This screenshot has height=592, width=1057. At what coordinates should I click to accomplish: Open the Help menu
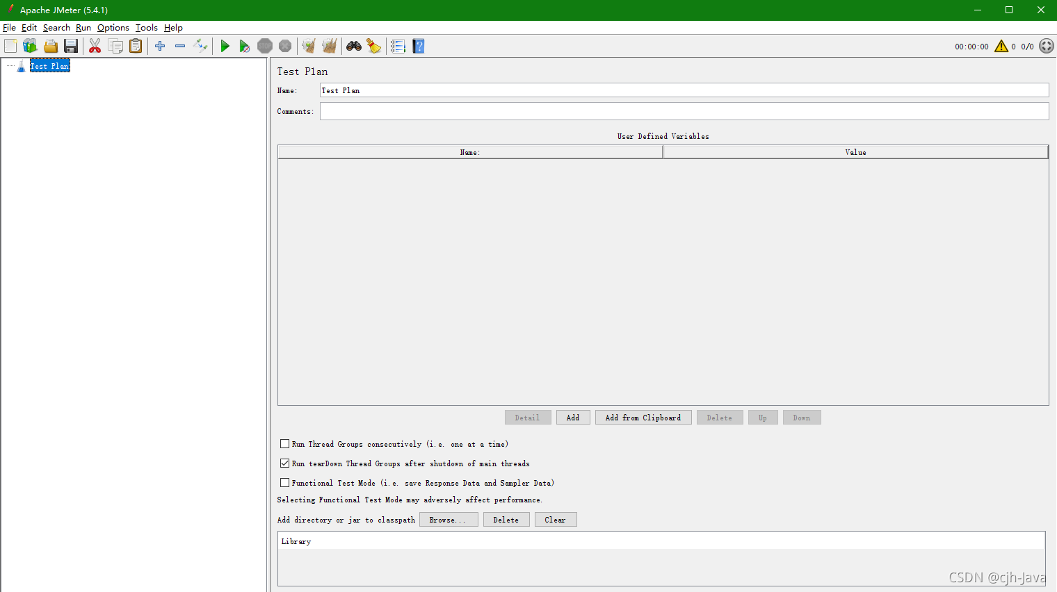point(173,28)
